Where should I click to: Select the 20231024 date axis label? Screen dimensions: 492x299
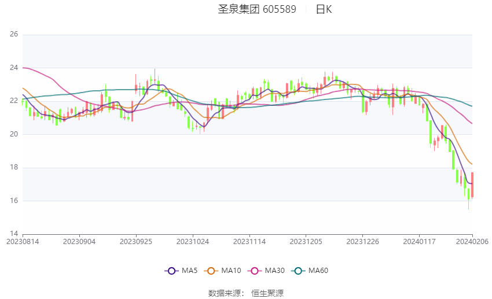point(193,242)
